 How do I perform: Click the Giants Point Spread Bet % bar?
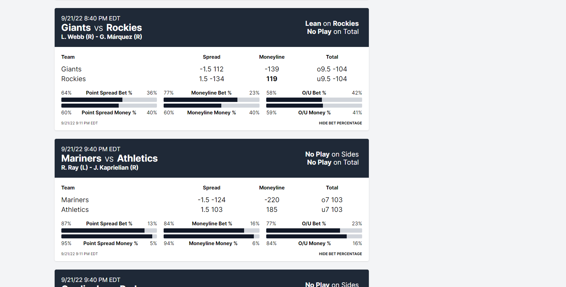point(109,100)
